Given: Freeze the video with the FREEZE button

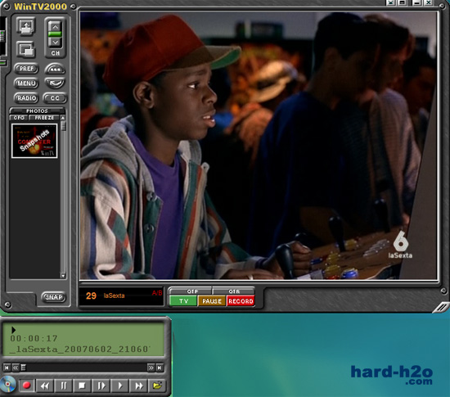Looking at the screenshot, I should [x=44, y=118].
